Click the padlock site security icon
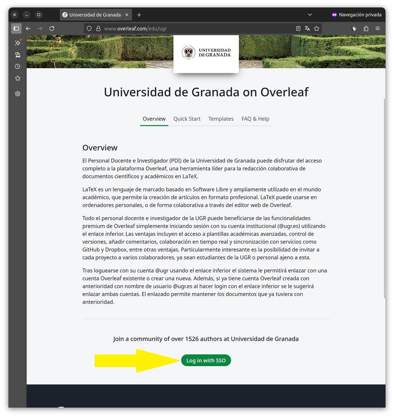Image resolution: width=394 pixels, height=417 pixels. pos(98,28)
